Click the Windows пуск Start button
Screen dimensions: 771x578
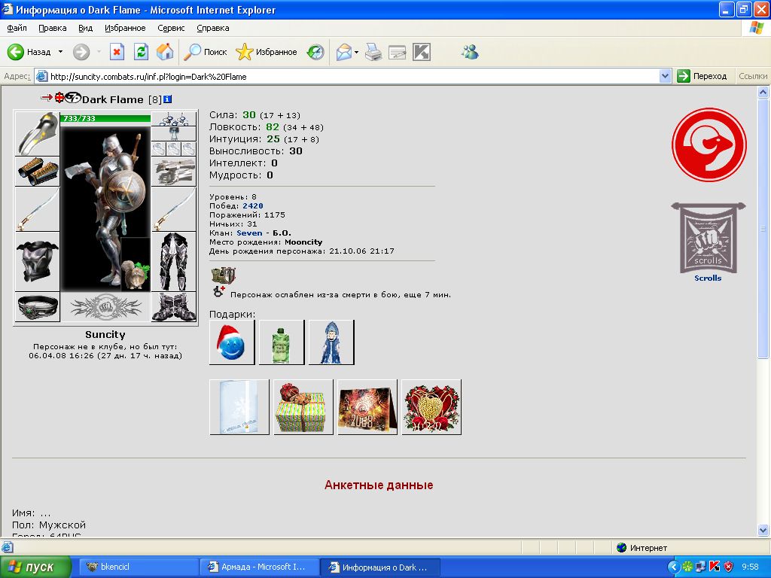35,567
